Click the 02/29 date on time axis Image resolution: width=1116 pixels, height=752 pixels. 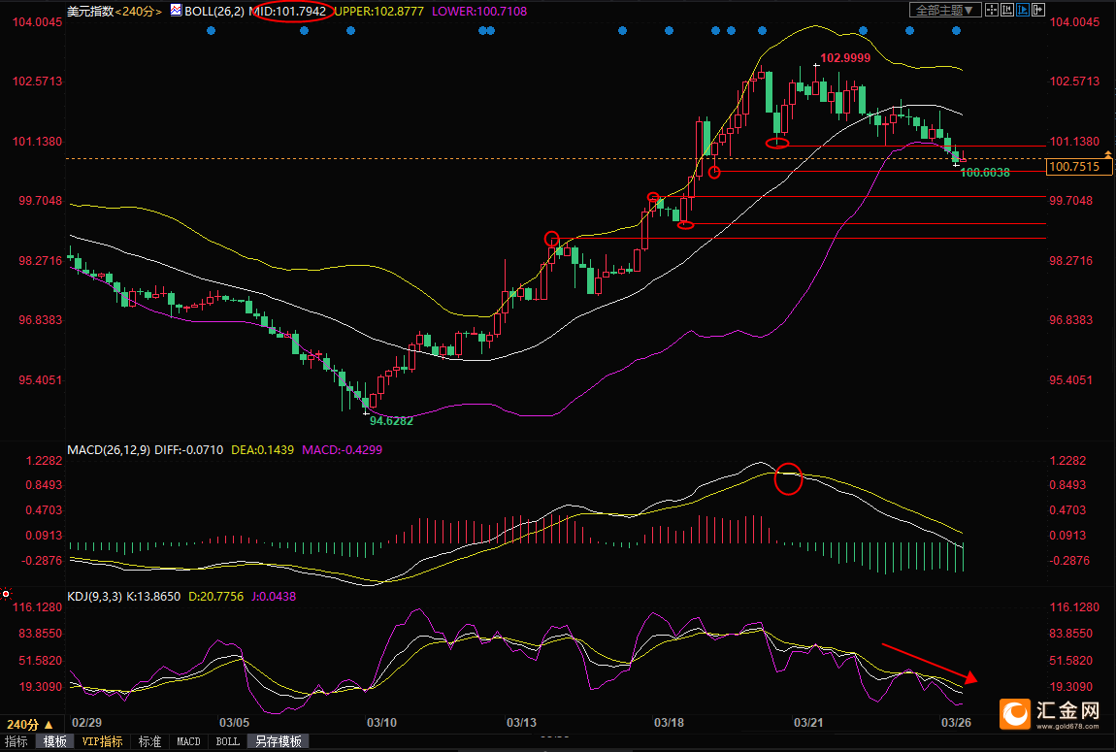pos(85,723)
